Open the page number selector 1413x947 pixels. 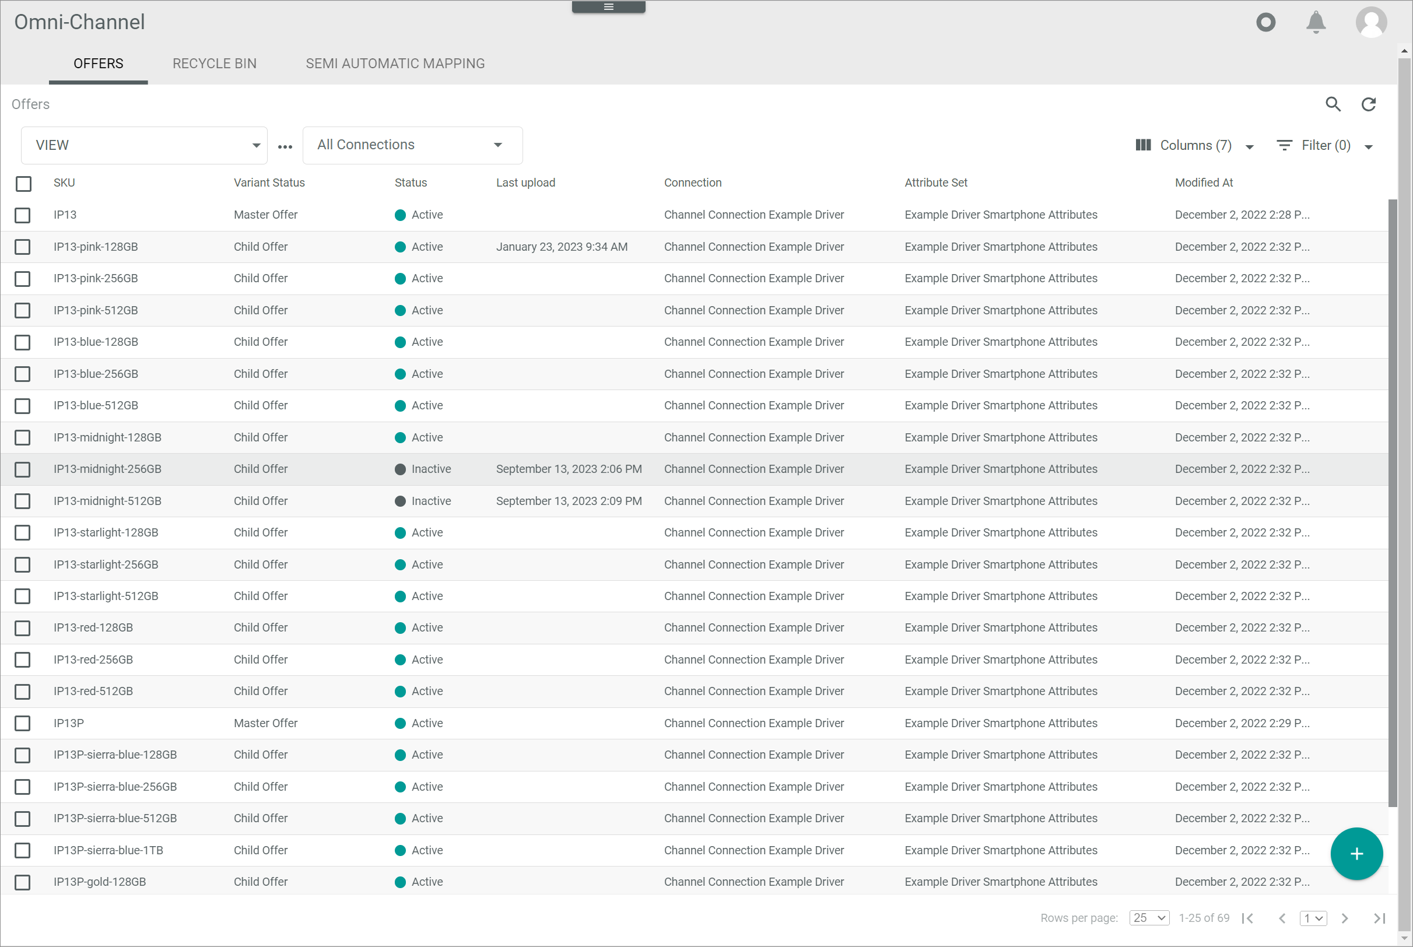1313,918
